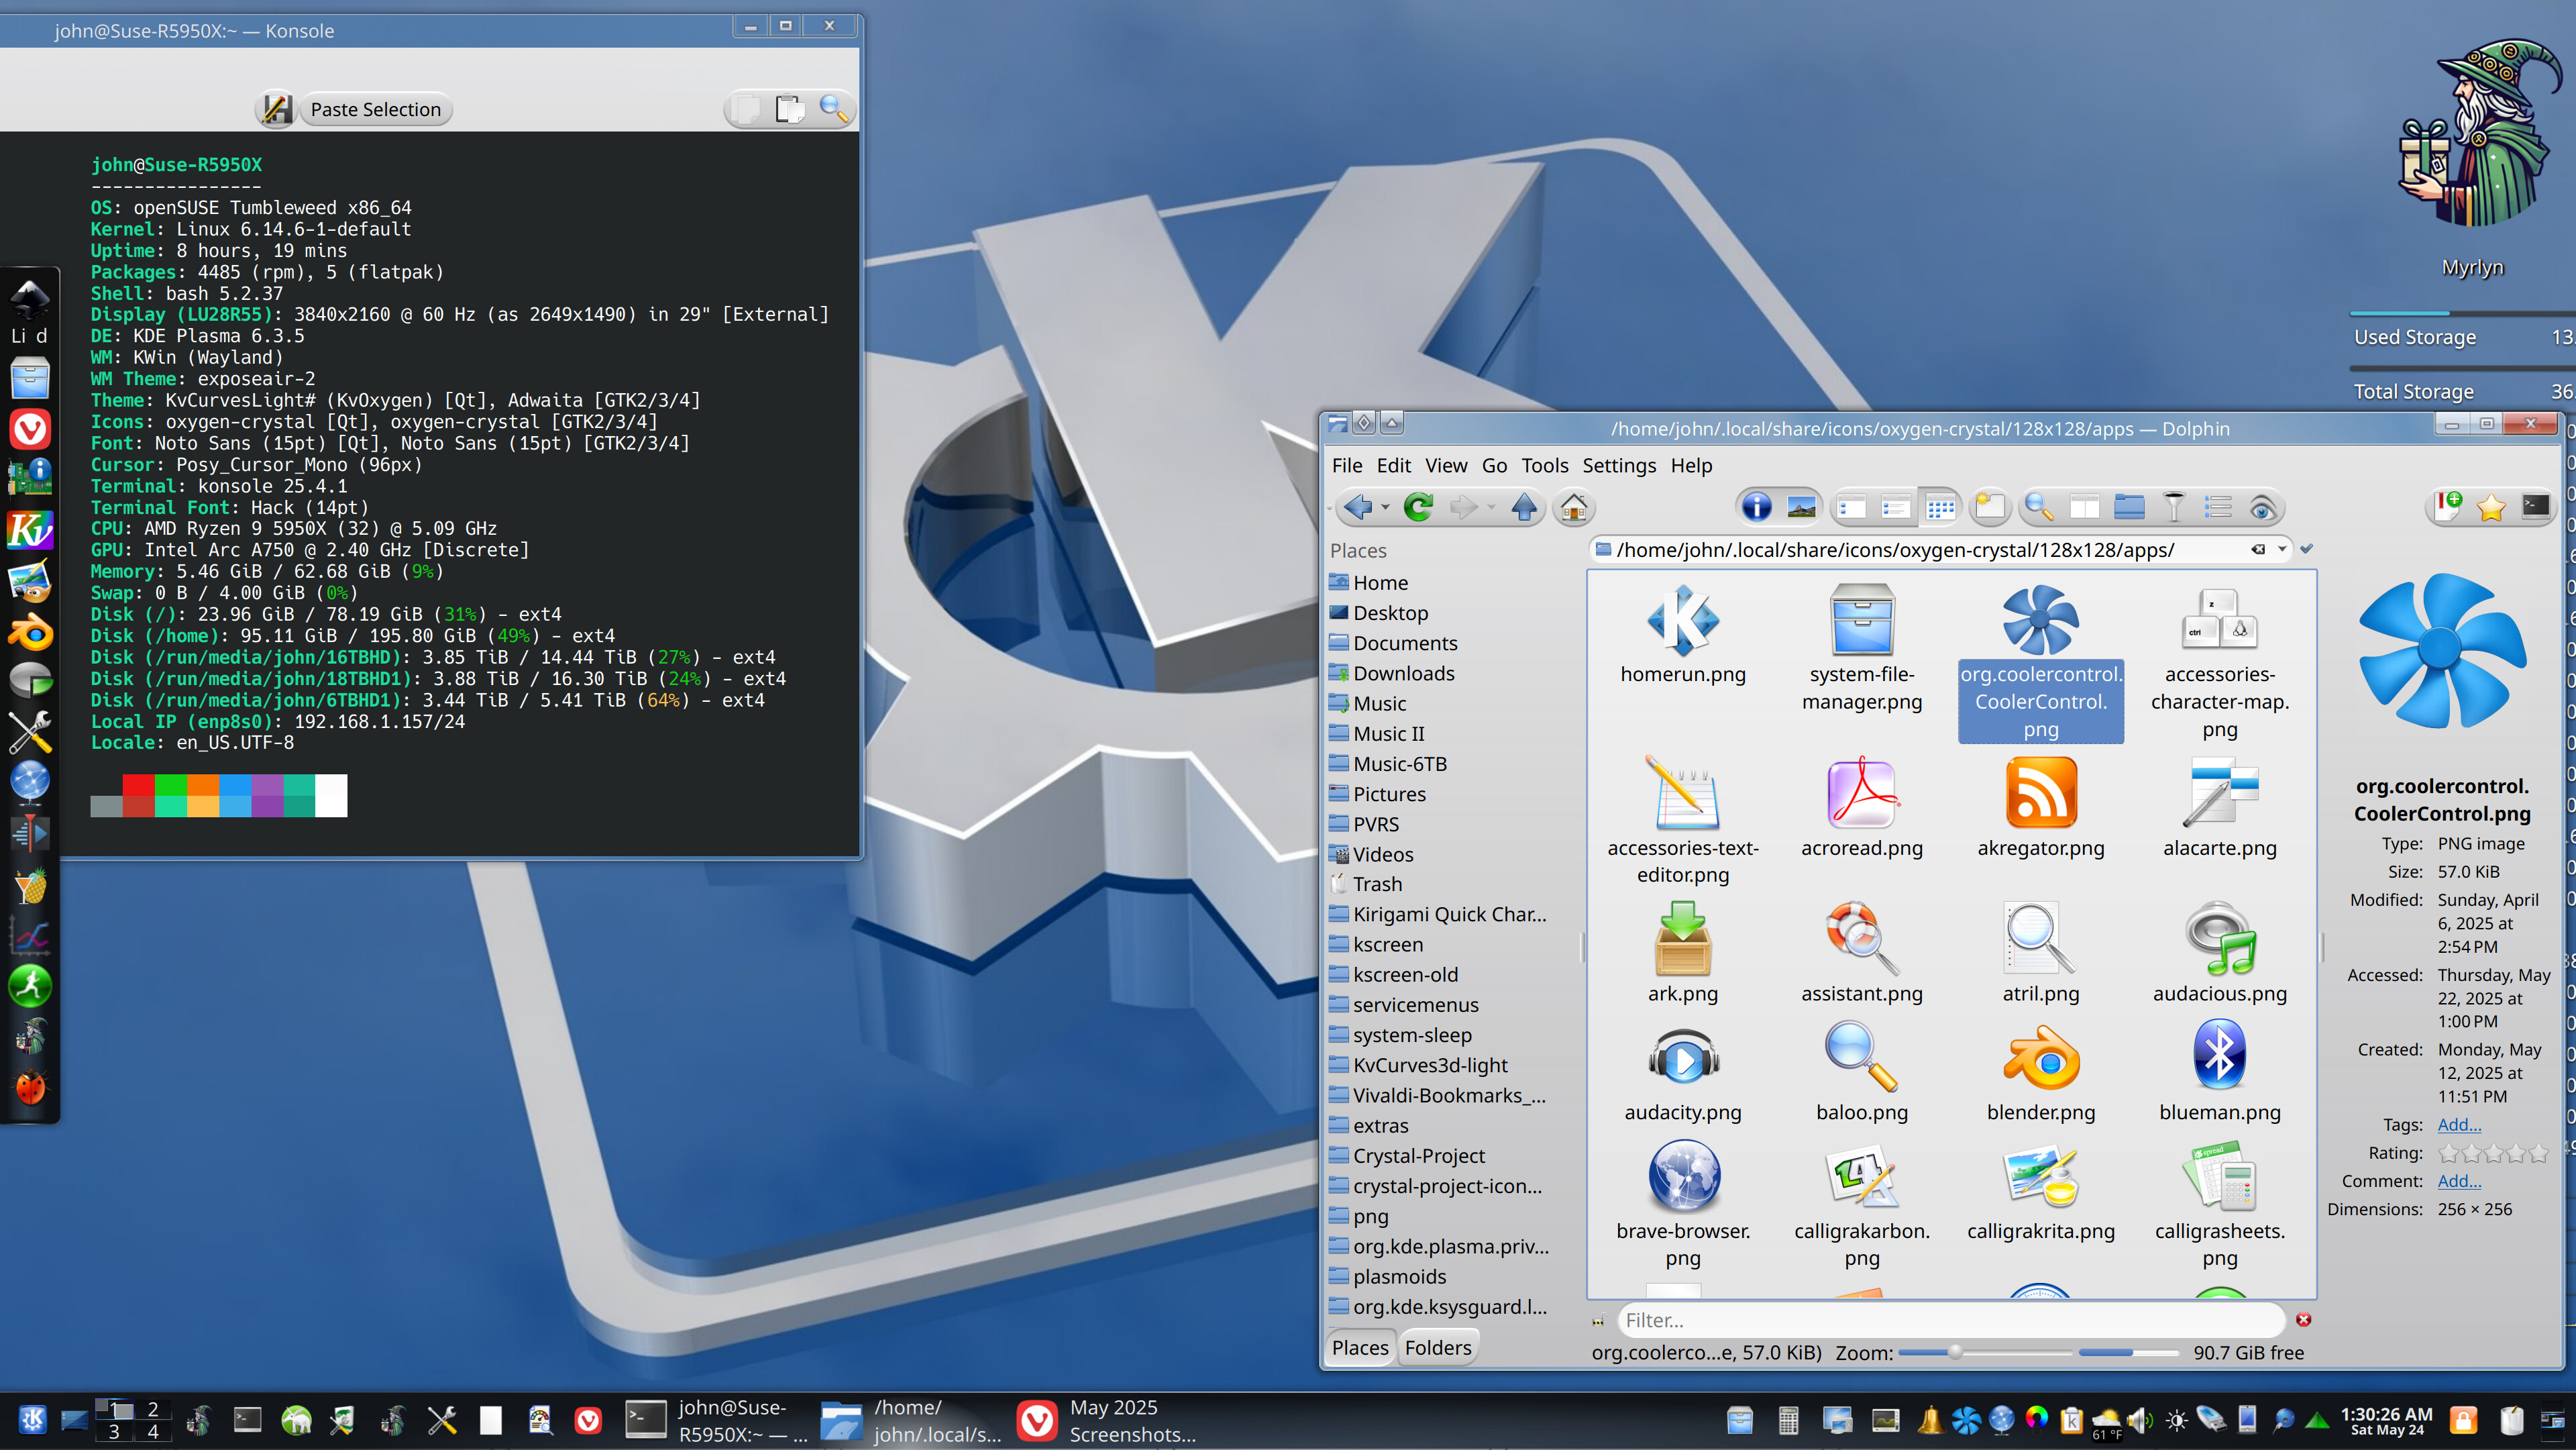Click Paste Selection button in Konsole
Viewport: 2576px width, 1450px height.
(x=375, y=109)
